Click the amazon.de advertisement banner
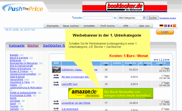Viewport: 182px width, 111px height. pos(111,93)
